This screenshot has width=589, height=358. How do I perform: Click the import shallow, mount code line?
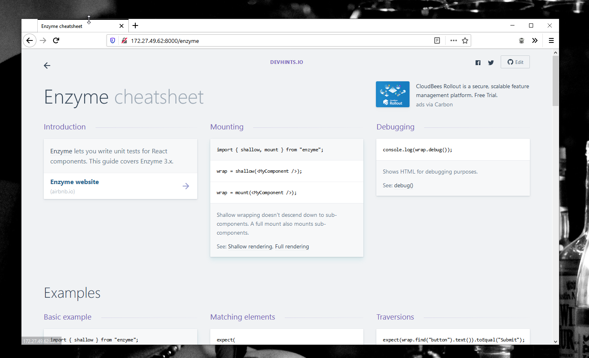(270, 150)
